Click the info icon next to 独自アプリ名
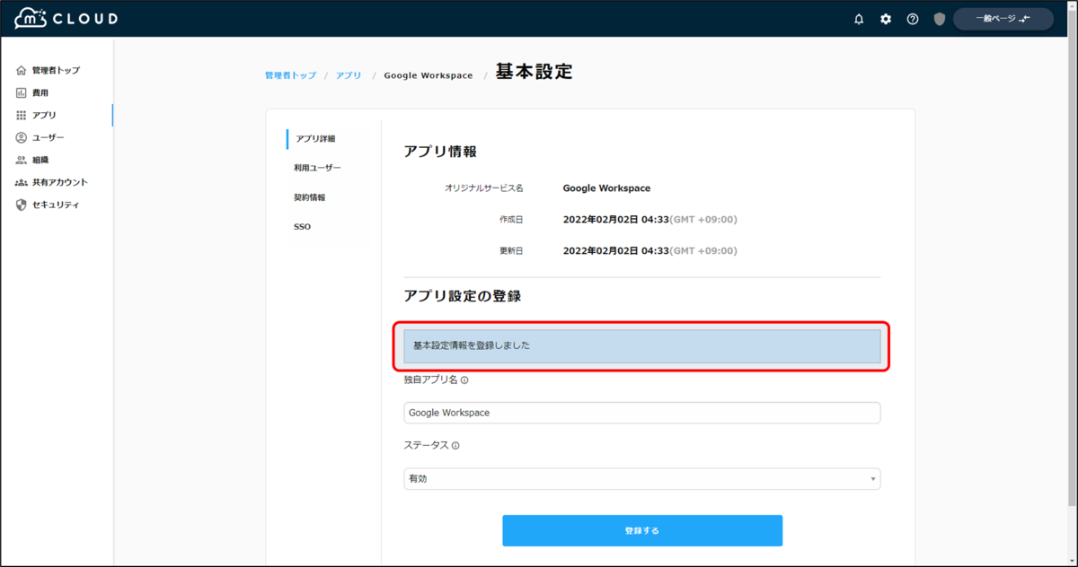The height and width of the screenshot is (567, 1078). [464, 379]
